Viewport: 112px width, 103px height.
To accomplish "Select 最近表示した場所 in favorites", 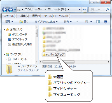I will click(x=20, y=44).
